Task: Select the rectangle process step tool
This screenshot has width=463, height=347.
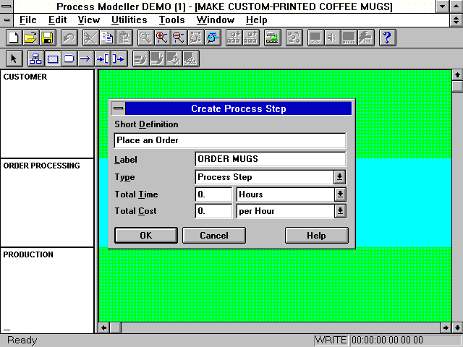Action: point(52,59)
